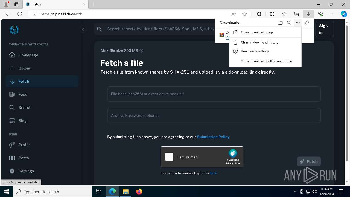This screenshot has height=197, width=350.
Task: Open Task View on taskbar
Action: [98, 192]
